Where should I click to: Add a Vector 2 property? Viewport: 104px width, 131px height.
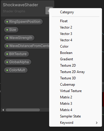76,27
